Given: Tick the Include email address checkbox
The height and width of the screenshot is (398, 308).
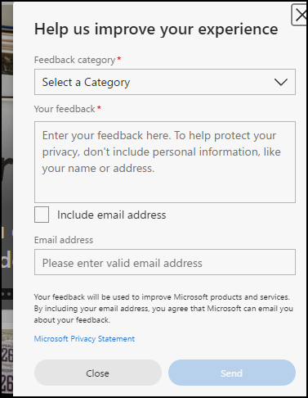Looking at the screenshot, I should coord(42,215).
